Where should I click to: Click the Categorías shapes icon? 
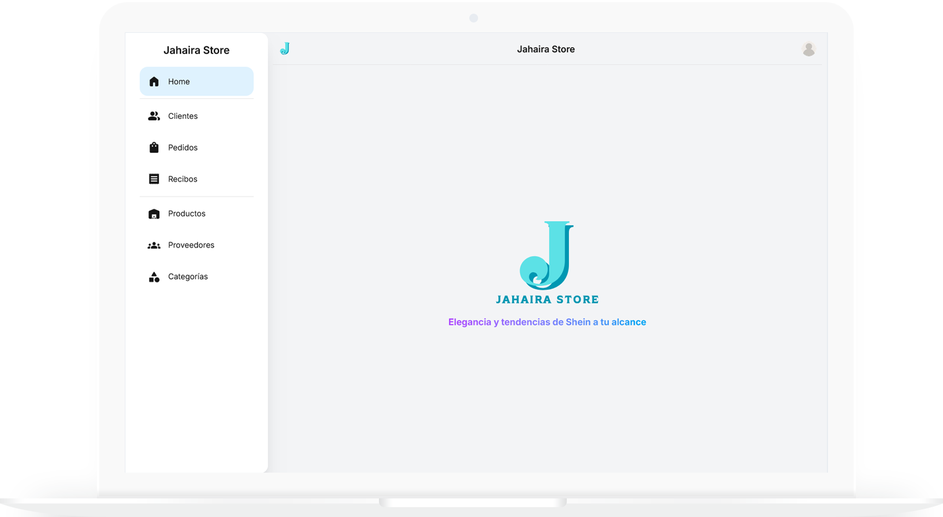tap(154, 277)
